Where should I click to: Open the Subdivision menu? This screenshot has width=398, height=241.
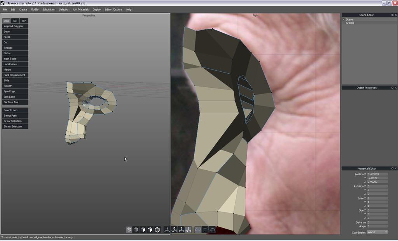[49, 10]
